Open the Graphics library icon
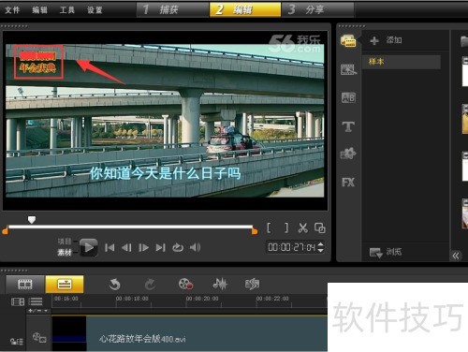 (x=348, y=154)
